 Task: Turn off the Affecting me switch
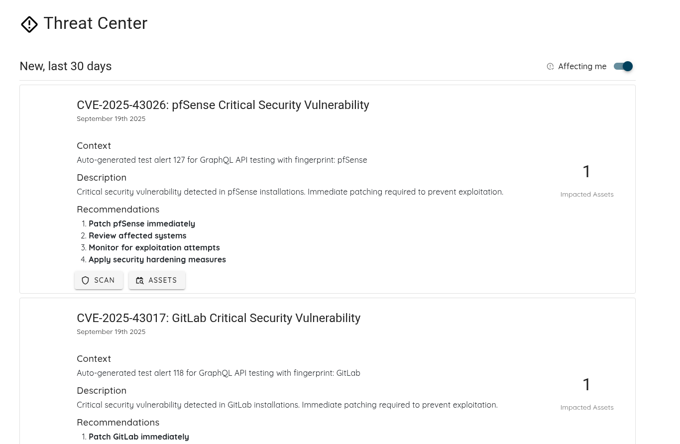click(623, 66)
